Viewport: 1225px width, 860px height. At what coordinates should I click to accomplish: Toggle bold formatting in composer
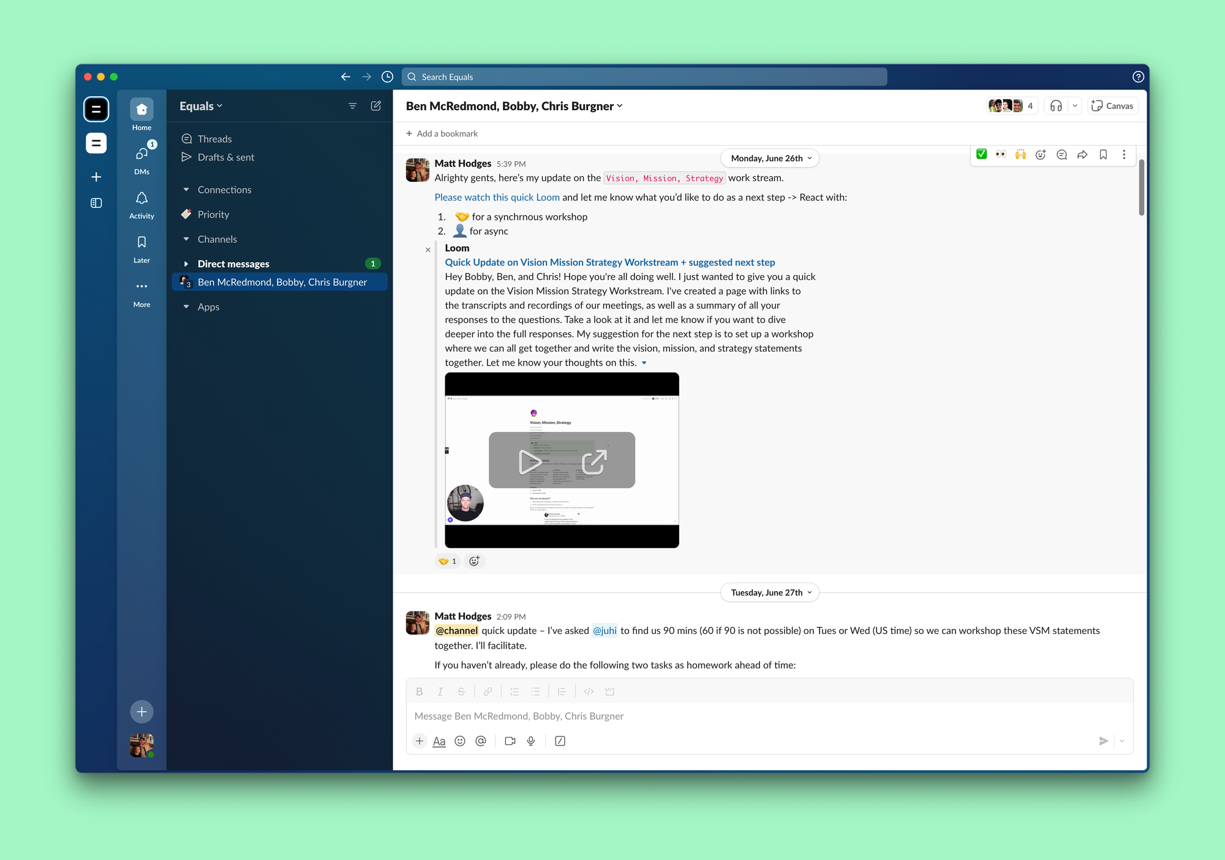tap(420, 692)
